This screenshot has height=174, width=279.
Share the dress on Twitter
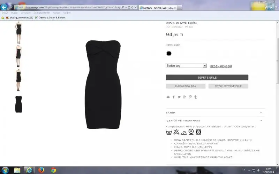[x=179, y=97]
